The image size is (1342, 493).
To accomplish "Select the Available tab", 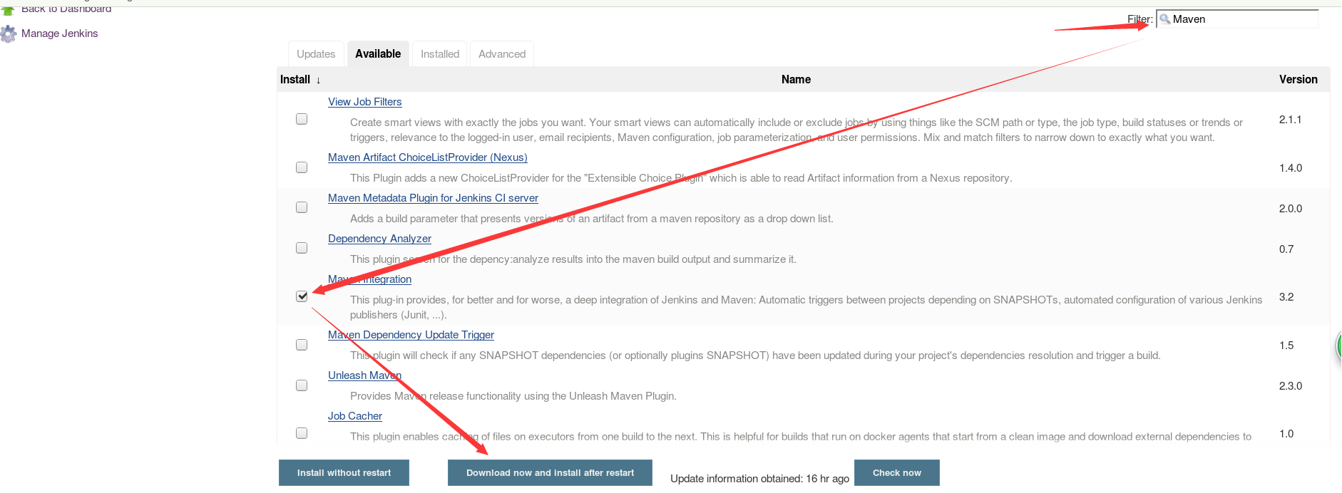I will pos(378,53).
